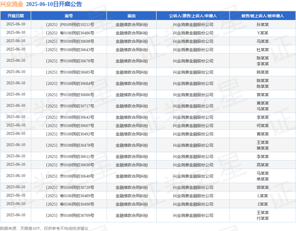Click the 案由 column header
Screen dimensions: 296x231
tap(132, 16)
